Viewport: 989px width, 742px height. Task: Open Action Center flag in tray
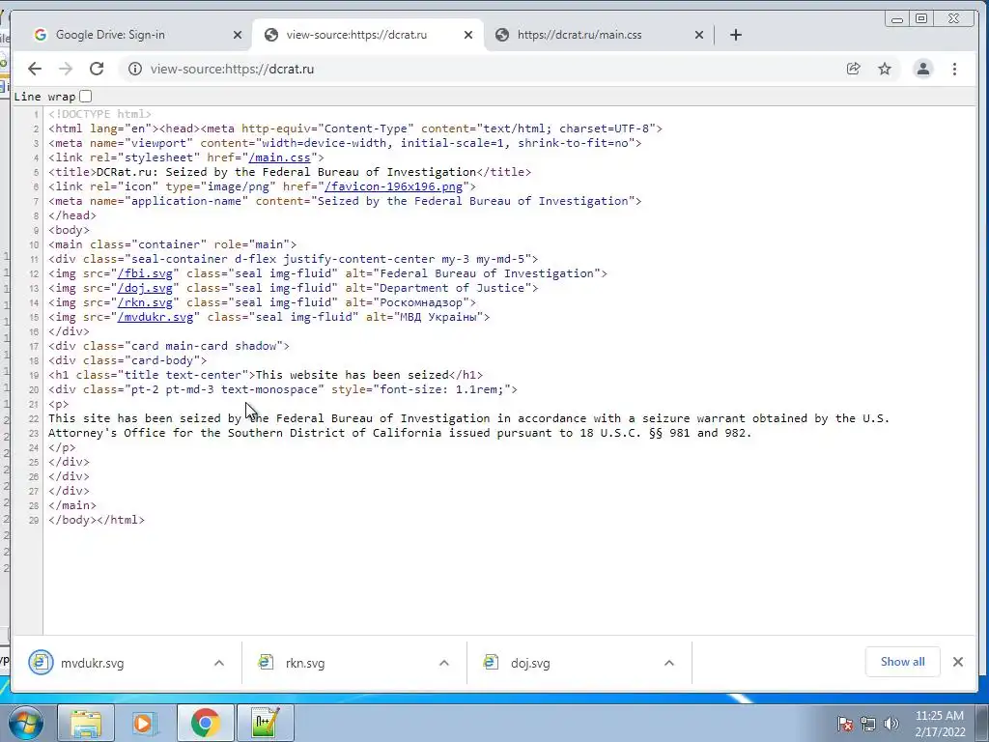pyautogui.click(x=845, y=724)
